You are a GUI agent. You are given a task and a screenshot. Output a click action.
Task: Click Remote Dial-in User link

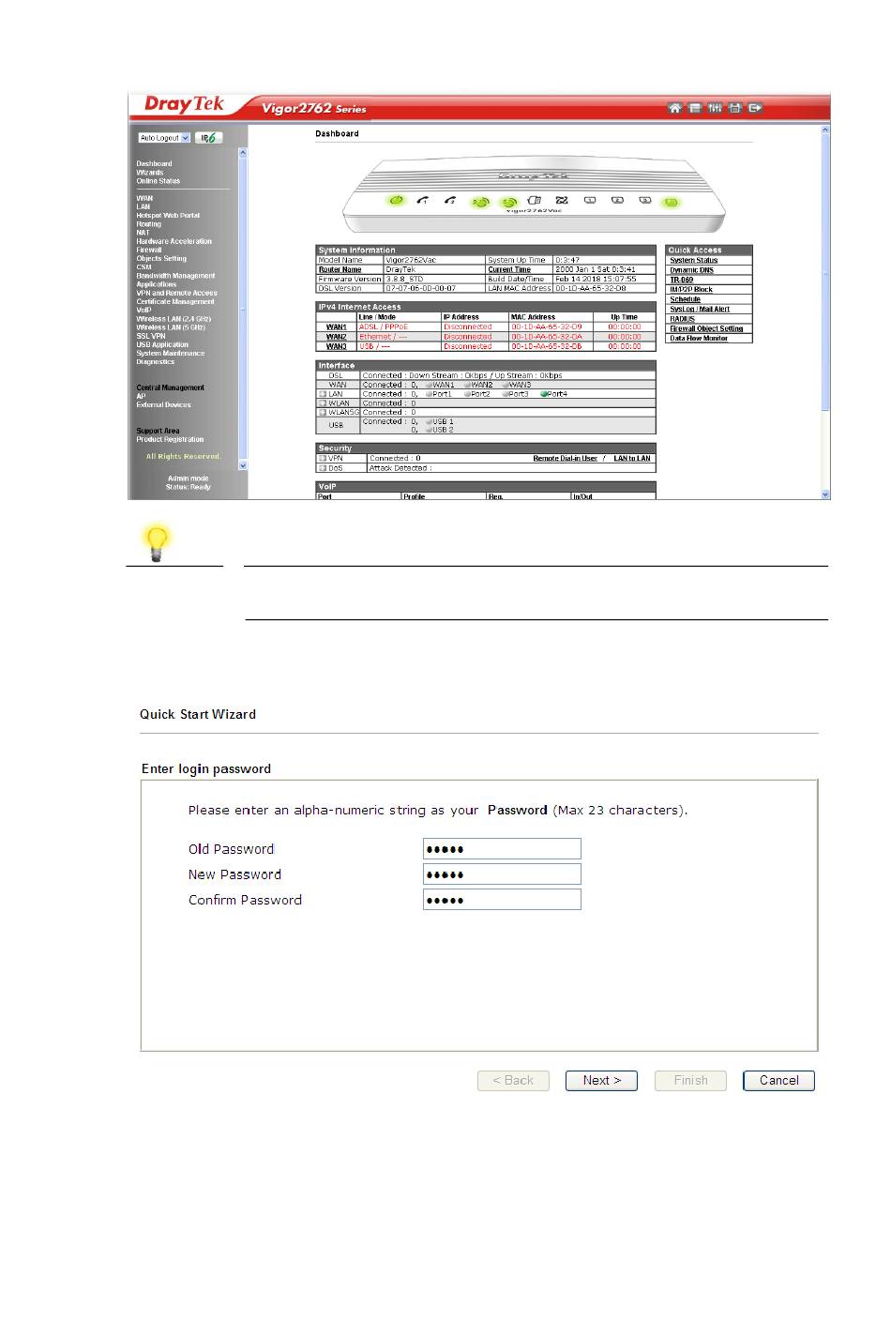(566, 459)
